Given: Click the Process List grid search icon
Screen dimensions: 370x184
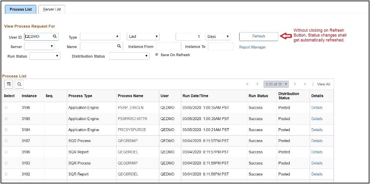Looking at the screenshot, I should pos(19,84).
